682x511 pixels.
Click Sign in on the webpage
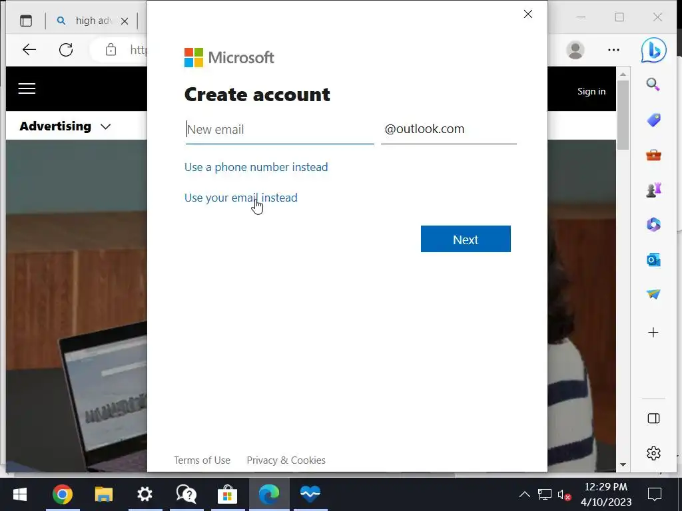(591, 91)
